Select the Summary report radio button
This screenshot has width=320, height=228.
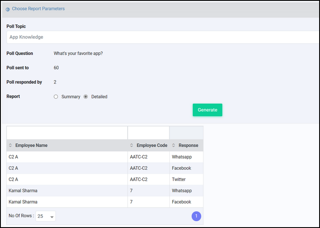tap(56, 97)
